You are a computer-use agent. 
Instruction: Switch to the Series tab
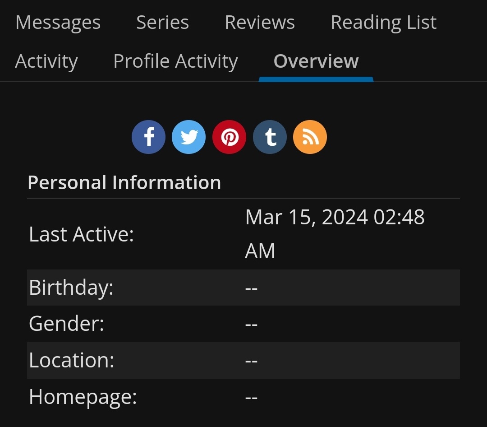pos(162,23)
